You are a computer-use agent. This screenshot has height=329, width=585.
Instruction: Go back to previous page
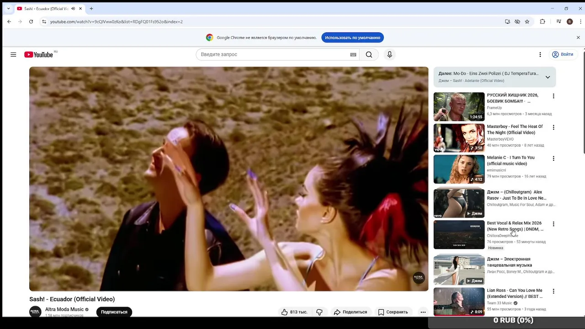pos(9,21)
